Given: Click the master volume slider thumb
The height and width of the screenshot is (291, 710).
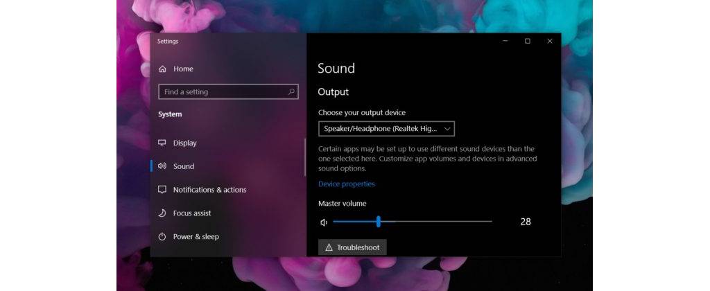Looking at the screenshot, I should pyautogui.click(x=378, y=221).
